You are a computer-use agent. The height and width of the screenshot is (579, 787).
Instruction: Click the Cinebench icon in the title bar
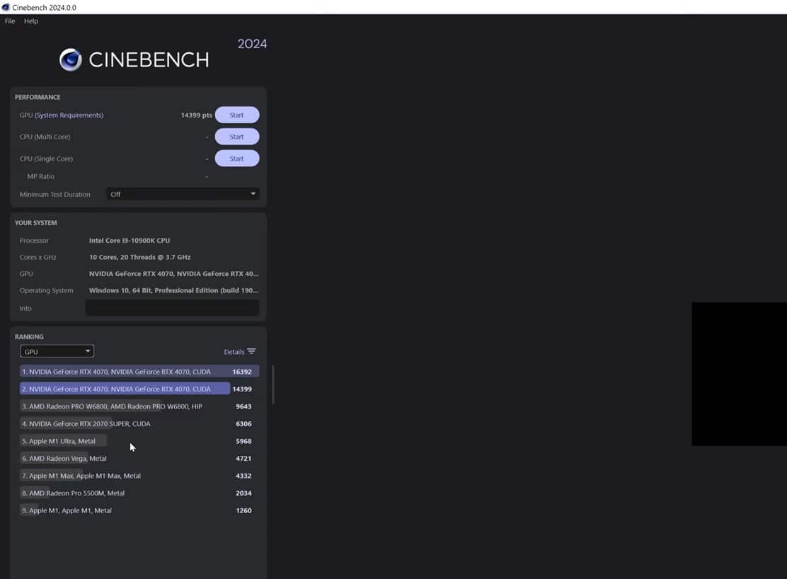click(x=6, y=7)
